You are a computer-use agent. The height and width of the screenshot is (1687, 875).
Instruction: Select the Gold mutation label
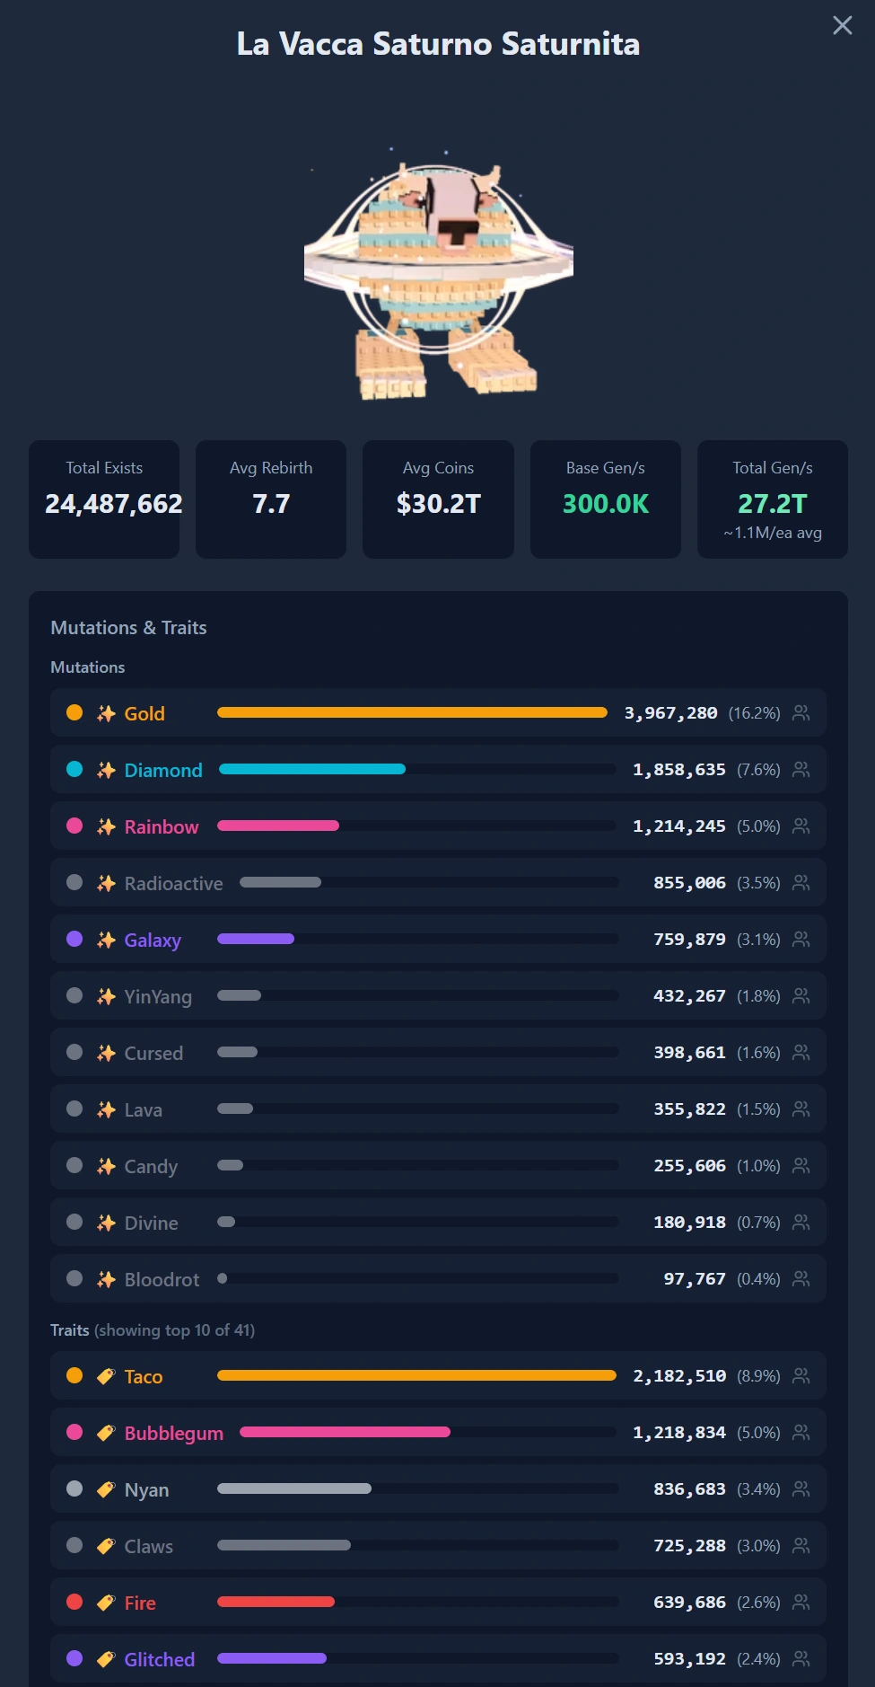pyautogui.click(x=144, y=713)
